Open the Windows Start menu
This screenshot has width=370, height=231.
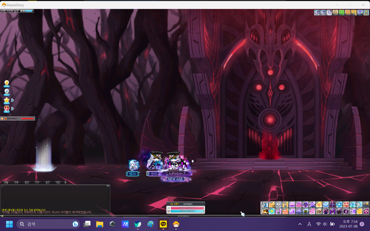[9, 224]
